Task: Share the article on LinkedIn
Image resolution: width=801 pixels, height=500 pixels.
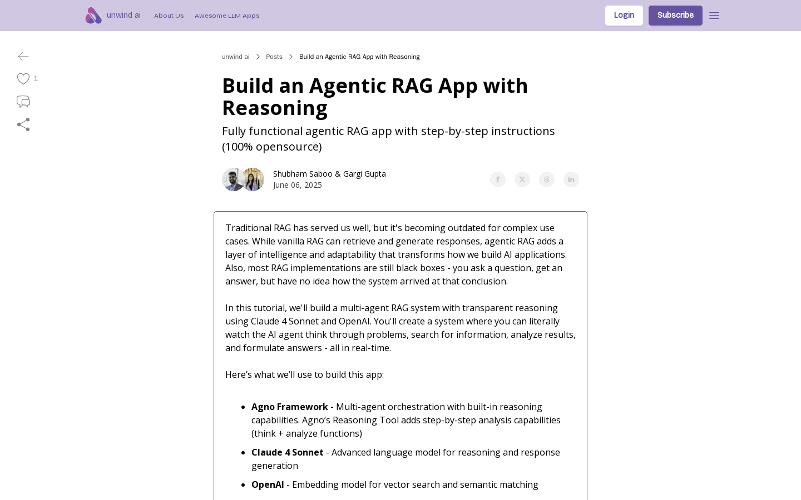Action: pyautogui.click(x=571, y=179)
